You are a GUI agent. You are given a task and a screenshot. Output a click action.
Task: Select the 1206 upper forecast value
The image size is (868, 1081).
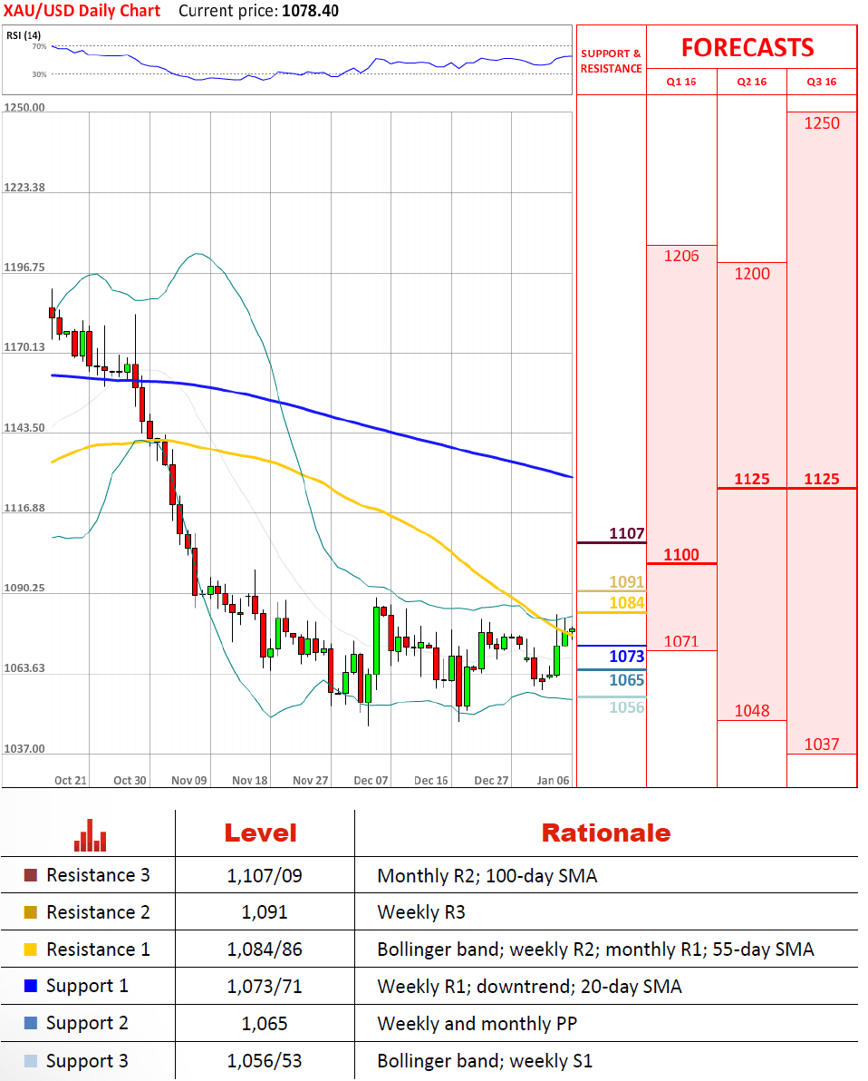tap(681, 256)
